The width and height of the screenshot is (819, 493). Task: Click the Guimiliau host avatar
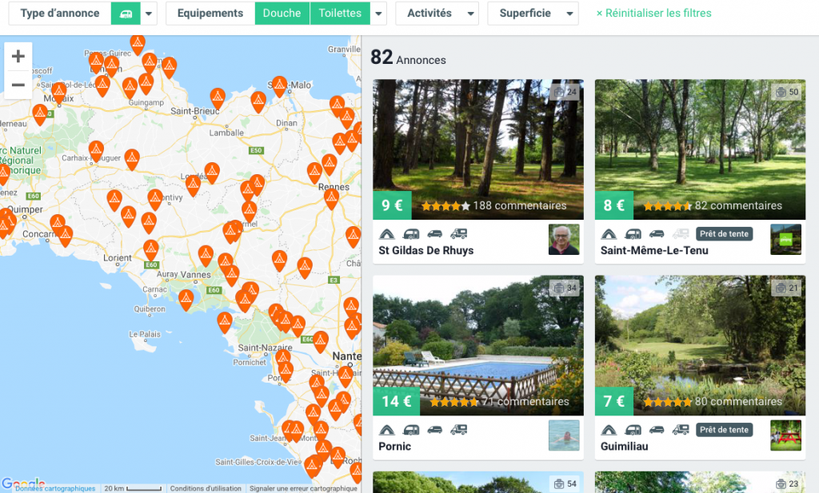pyautogui.click(x=785, y=435)
